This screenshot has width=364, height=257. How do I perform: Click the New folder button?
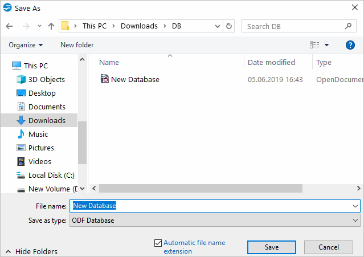[77, 45]
